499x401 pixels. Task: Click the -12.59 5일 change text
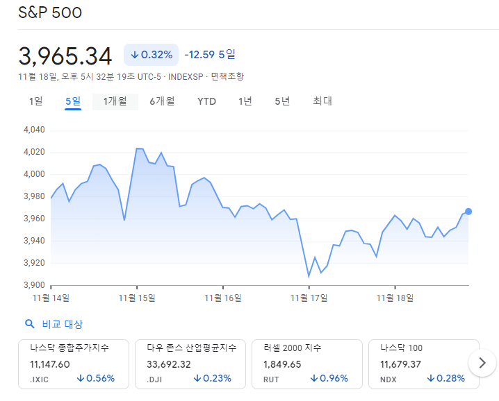[210, 55]
